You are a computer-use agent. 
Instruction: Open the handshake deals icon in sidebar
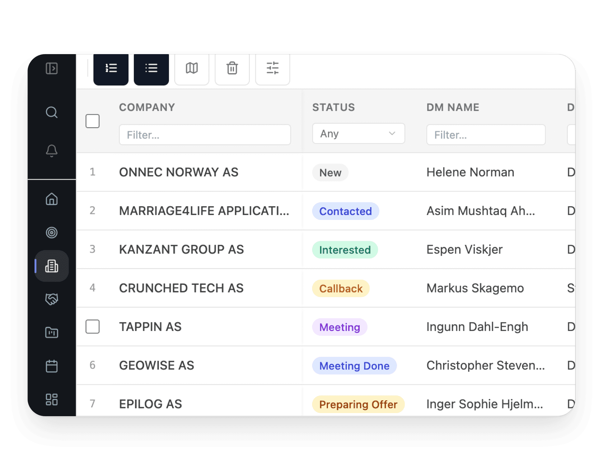52,299
